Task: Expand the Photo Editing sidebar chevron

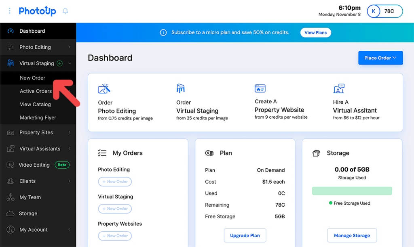Action: pyautogui.click(x=70, y=47)
